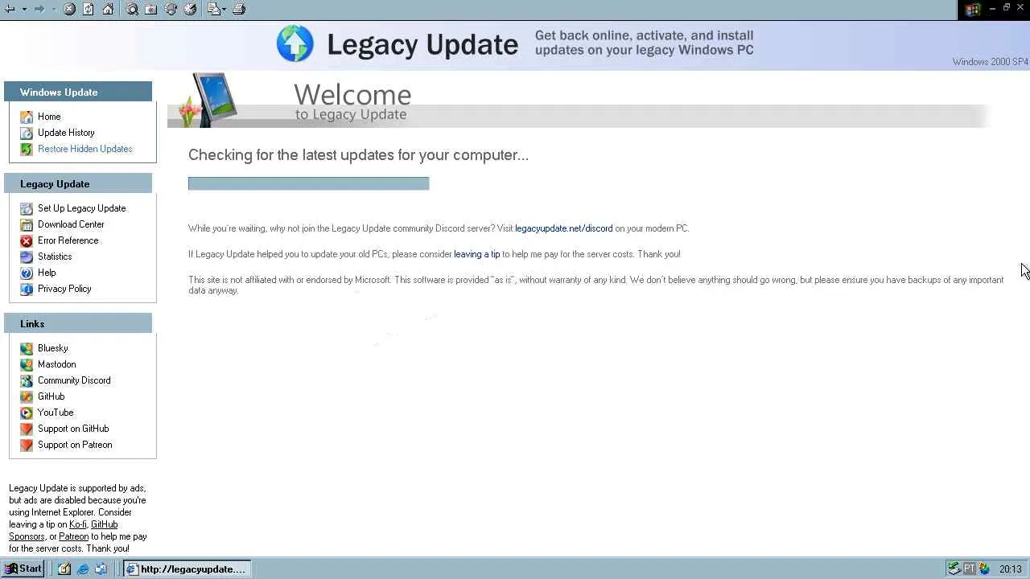The height and width of the screenshot is (579, 1030).
Task: Follow the "leaving a tip" link
Action: click(x=476, y=254)
